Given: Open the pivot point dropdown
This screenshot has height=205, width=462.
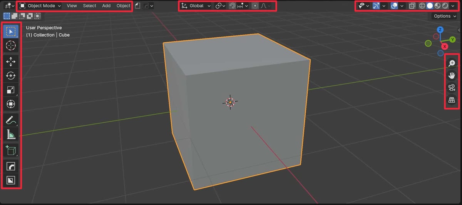Looking at the screenshot, I should [220, 6].
